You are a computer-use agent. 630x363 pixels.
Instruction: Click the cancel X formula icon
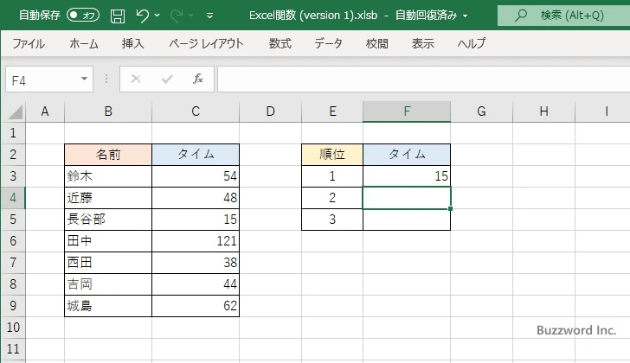tap(136, 79)
